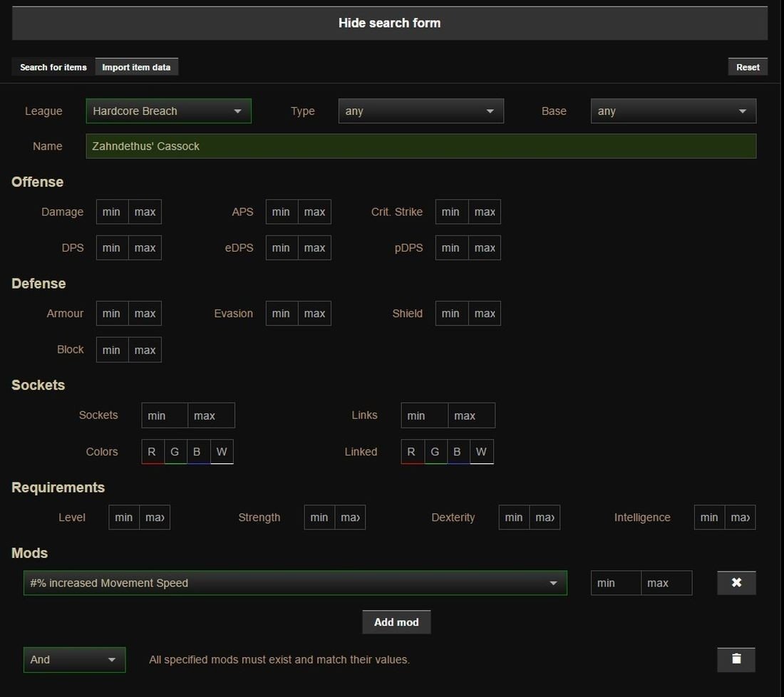Remove the Movement Speed mod with X icon
The image size is (784, 697).
coord(736,582)
